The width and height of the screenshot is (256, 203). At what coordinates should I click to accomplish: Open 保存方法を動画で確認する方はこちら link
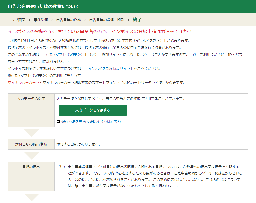tap(91, 121)
